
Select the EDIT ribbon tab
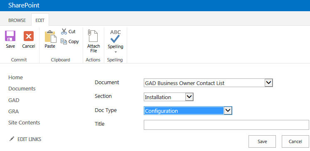40,20
